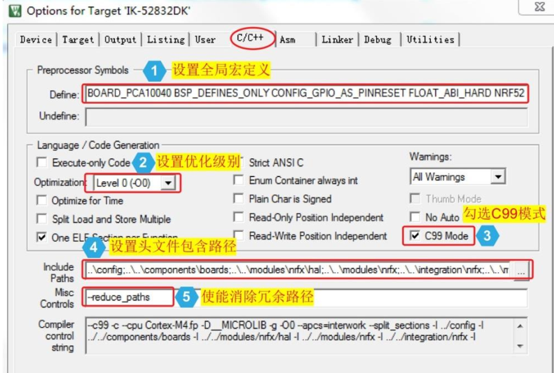
Task: Click the Keil icon in title bar
Action: 15,11
